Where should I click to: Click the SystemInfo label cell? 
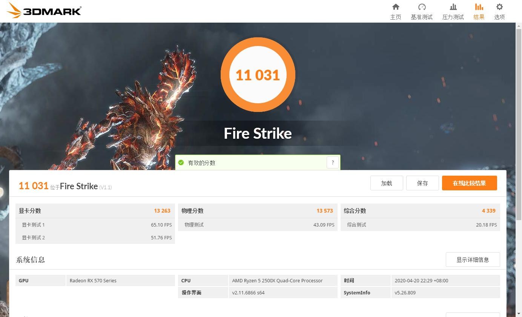coord(365,292)
